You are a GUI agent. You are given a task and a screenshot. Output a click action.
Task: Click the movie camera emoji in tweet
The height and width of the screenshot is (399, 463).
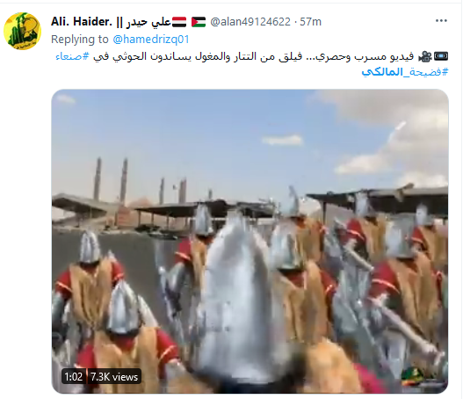click(425, 56)
